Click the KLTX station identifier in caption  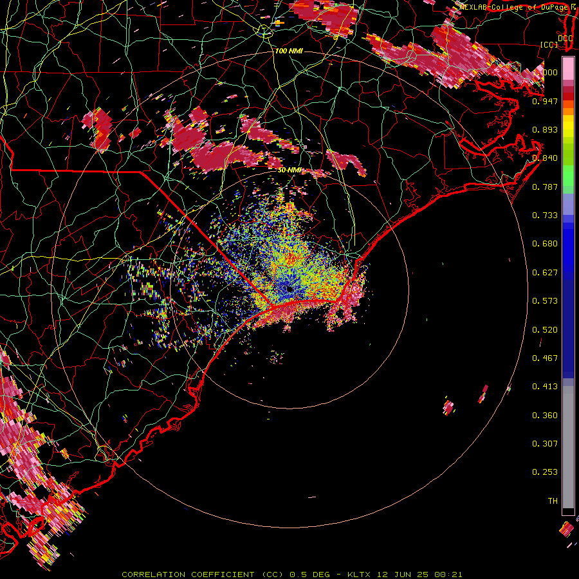point(360,574)
